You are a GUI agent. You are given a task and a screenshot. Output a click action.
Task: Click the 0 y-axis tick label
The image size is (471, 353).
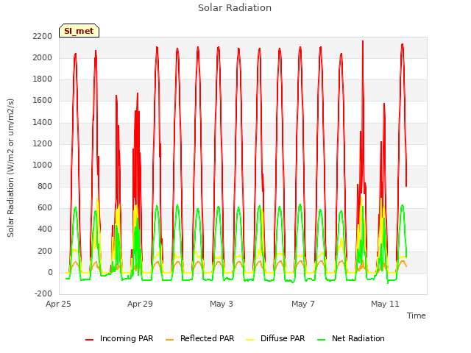point(50,273)
